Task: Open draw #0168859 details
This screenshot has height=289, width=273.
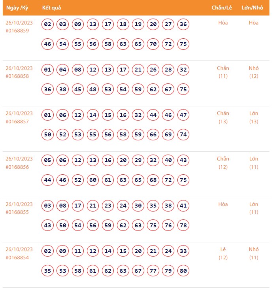Action: click(x=17, y=31)
